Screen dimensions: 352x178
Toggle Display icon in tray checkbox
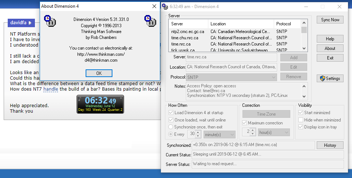tap(301, 127)
